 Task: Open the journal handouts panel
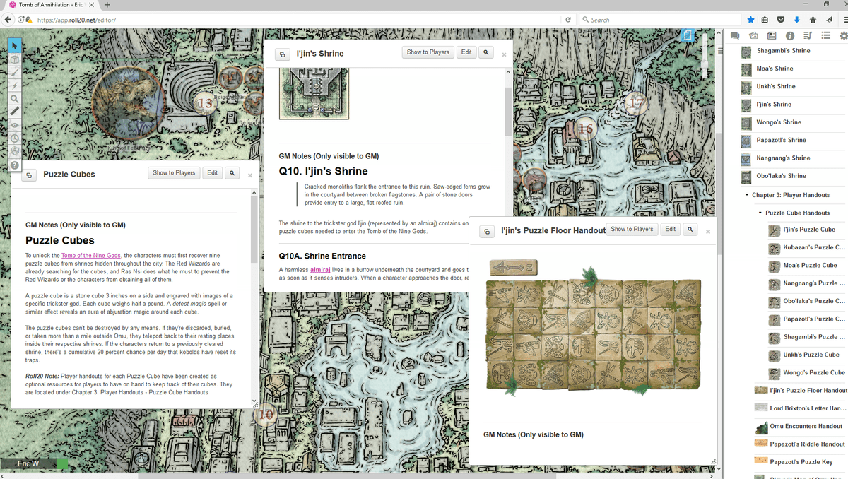pyautogui.click(x=772, y=35)
